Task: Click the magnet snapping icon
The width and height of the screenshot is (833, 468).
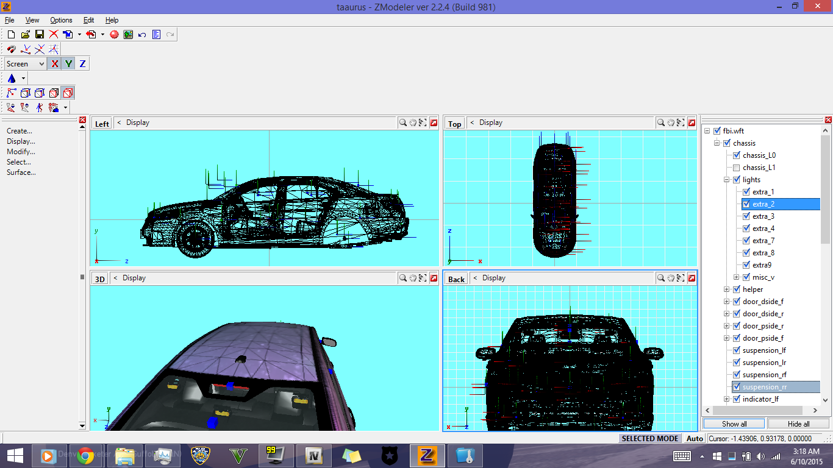Action: (x=12, y=49)
